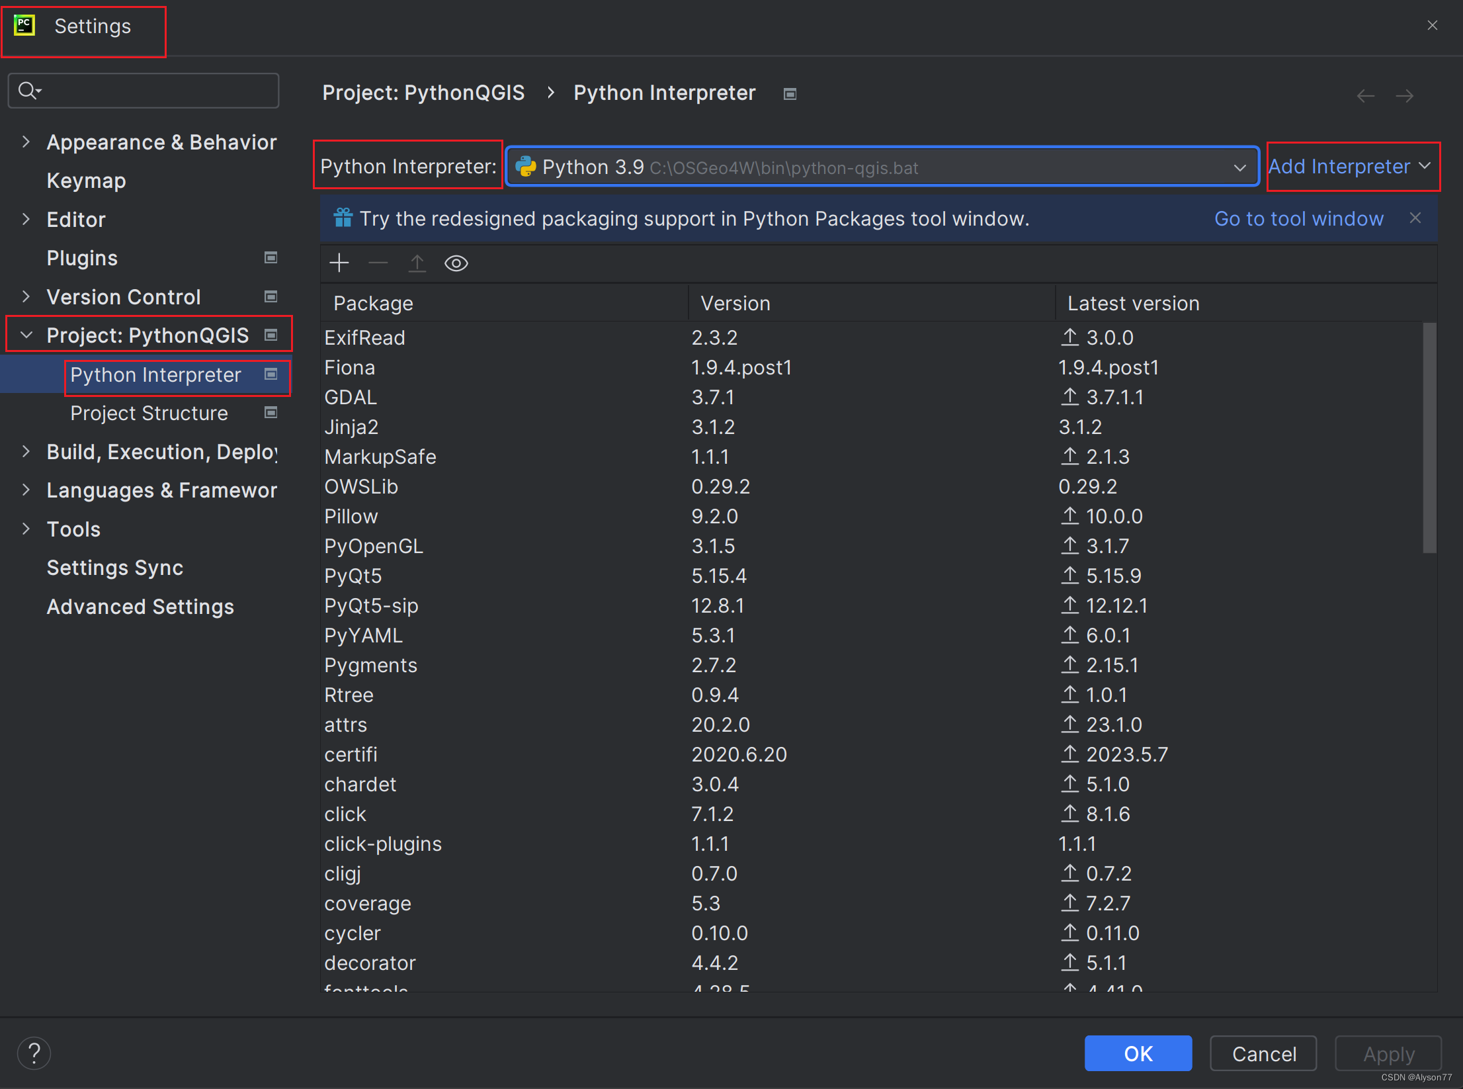Click the help question mark icon
The image size is (1463, 1089).
point(34,1053)
